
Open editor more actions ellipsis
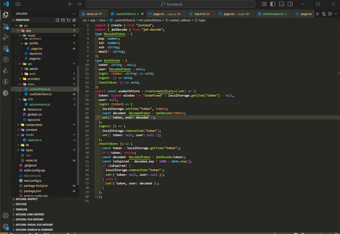click(x=336, y=14)
